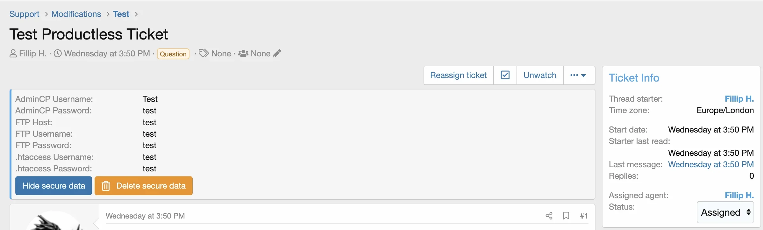Open Last message Wednesday at 3:50 PM link
This screenshot has width=763, height=230.
click(711, 164)
